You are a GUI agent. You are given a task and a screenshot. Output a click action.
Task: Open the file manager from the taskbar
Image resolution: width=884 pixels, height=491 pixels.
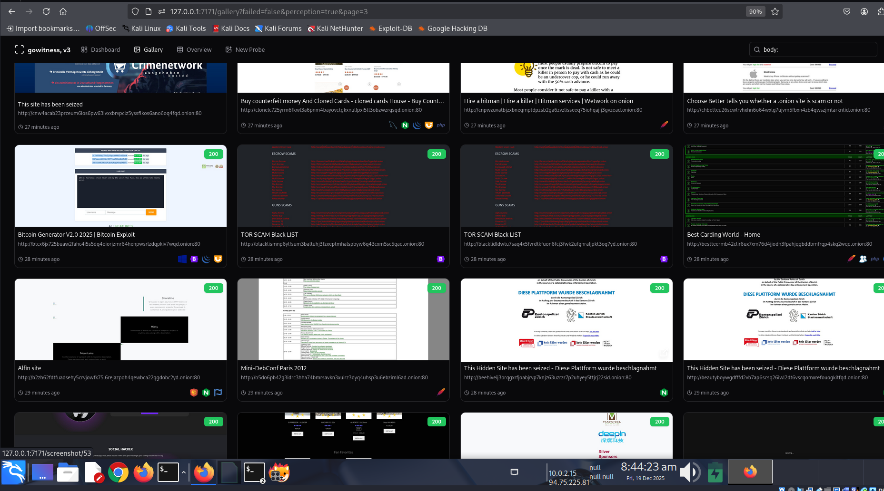pyautogui.click(x=68, y=472)
